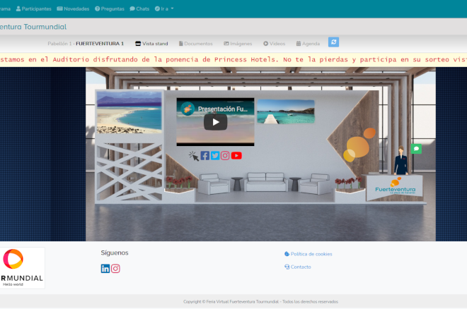The height and width of the screenshot is (309, 467).
Task: Open Chats in the top navbar
Action: pos(139,8)
